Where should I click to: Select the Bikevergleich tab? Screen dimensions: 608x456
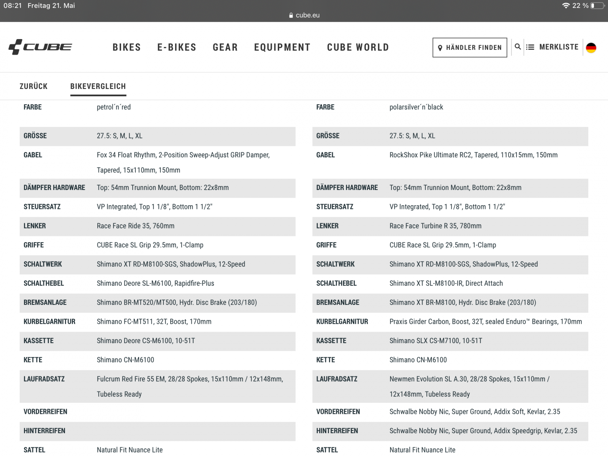point(98,86)
